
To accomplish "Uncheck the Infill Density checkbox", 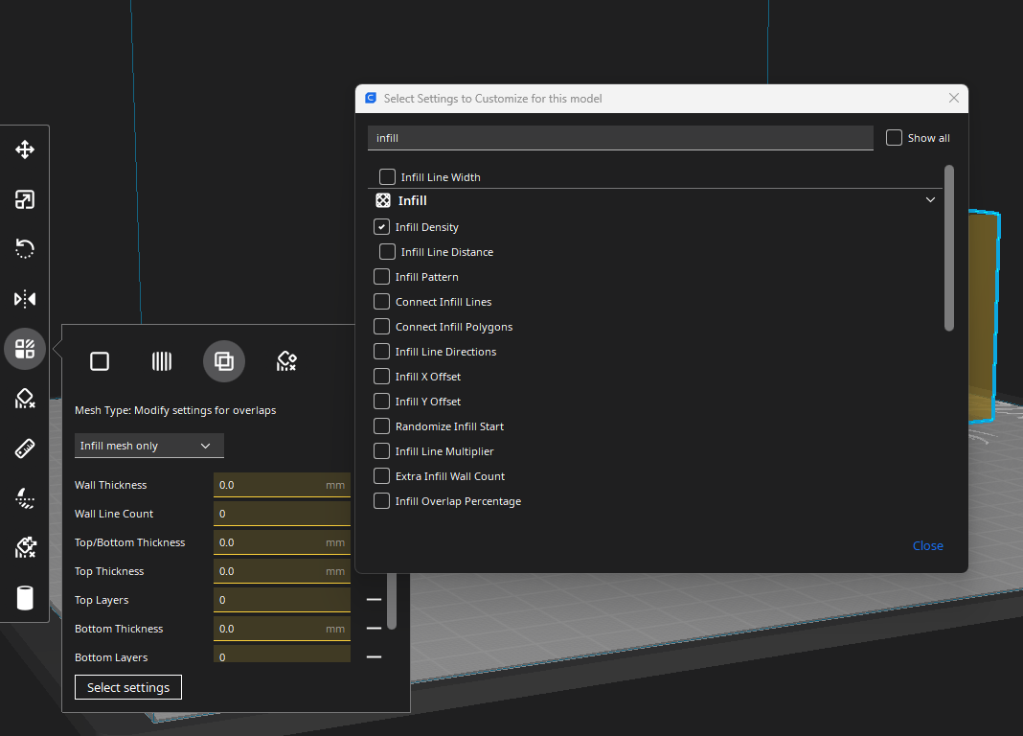I will [x=381, y=227].
